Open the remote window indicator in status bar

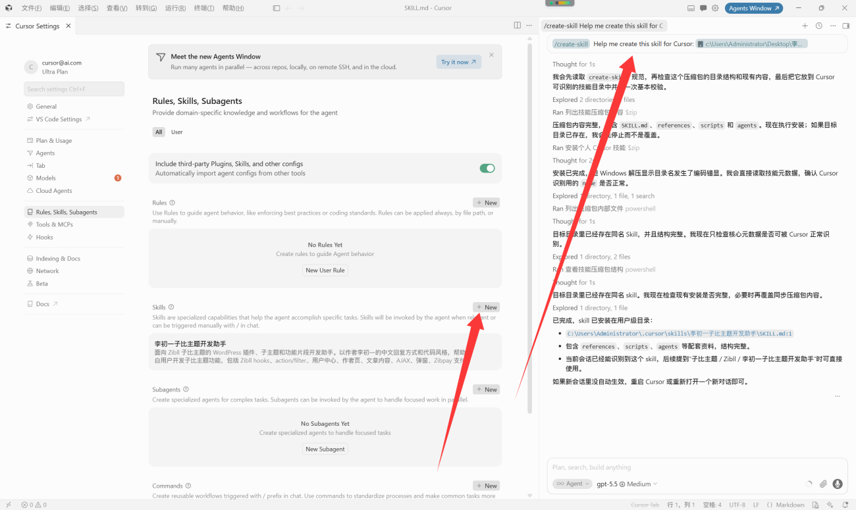tap(8, 505)
